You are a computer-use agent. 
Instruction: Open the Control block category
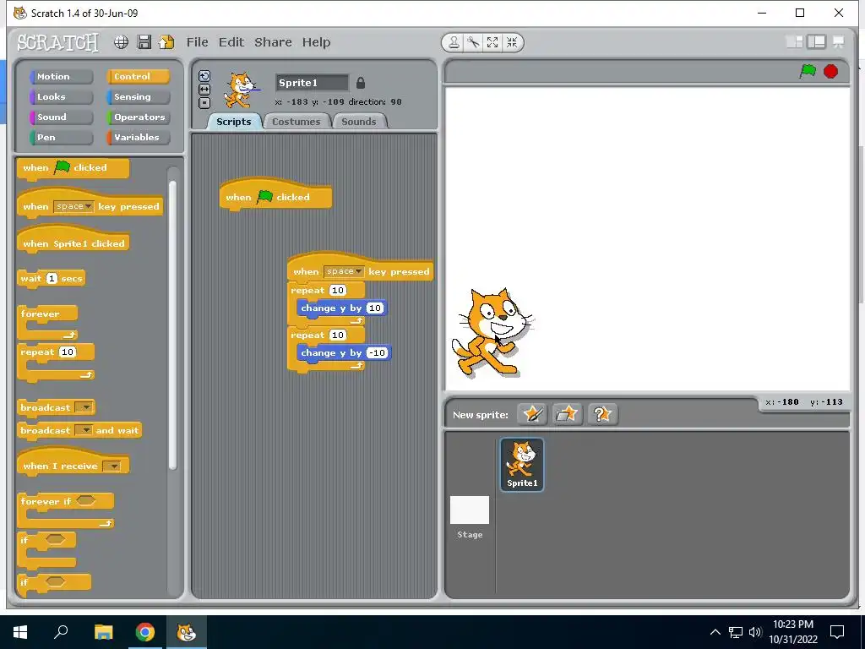(138, 77)
